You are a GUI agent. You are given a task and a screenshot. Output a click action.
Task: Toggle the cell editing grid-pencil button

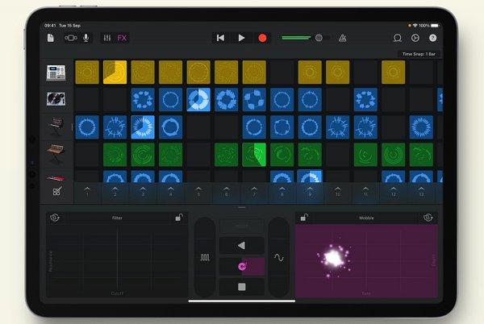click(x=56, y=191)
